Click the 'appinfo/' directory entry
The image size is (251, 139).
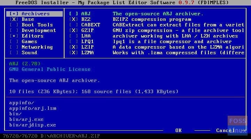click(x=22, y=103)
